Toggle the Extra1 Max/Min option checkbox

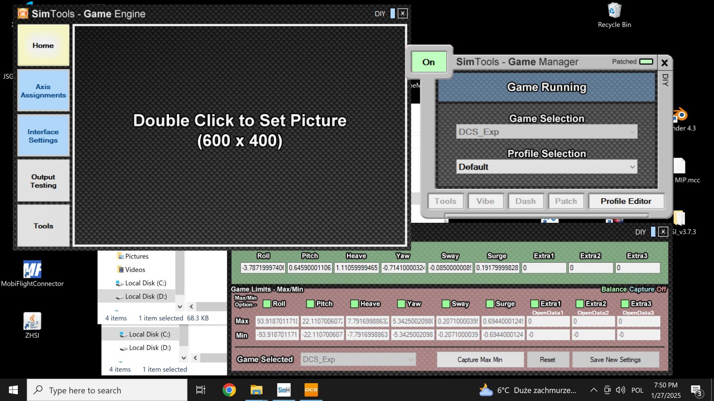535,304
